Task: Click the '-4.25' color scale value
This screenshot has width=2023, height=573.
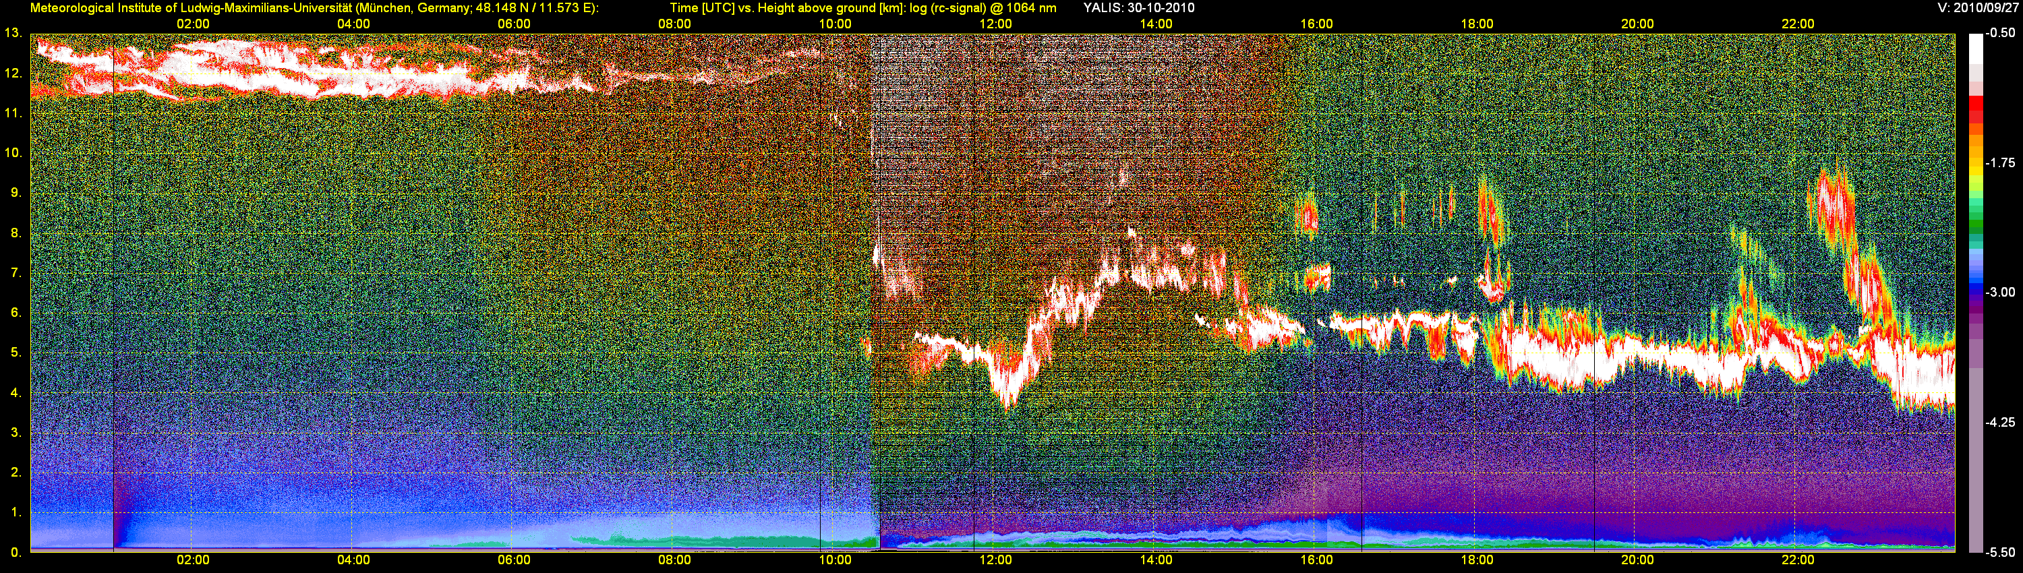Action: tap(2000, 422)
